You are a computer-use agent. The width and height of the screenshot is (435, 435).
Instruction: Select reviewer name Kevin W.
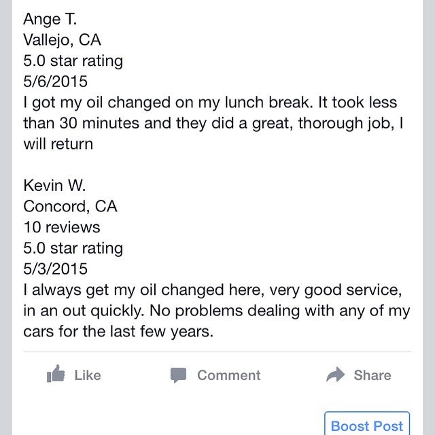(56, 186)
